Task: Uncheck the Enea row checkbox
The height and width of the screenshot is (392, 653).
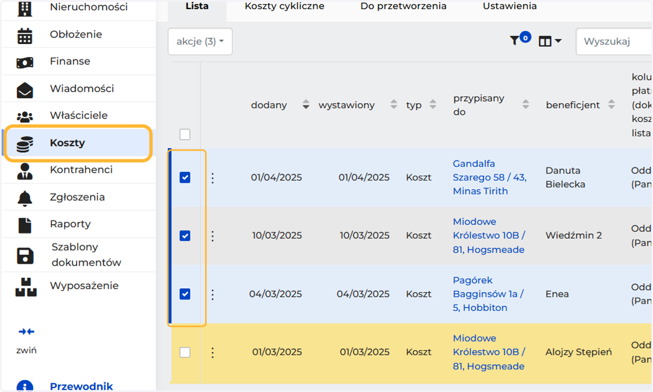Action: point(185,294)
